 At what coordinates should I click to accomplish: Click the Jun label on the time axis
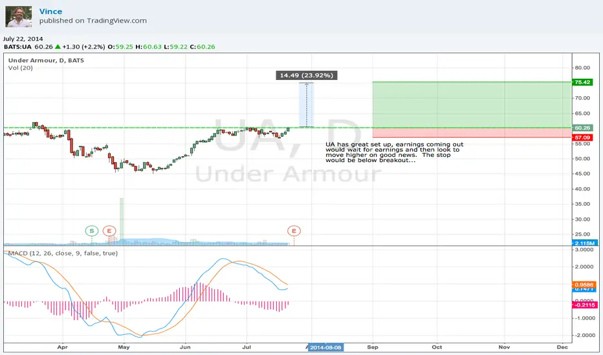coord(185,347)
